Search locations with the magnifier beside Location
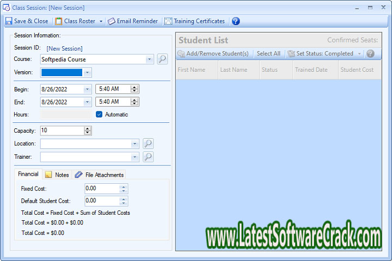Image resolution: width=392 pixels, height=261 pixels. point(148,144)
